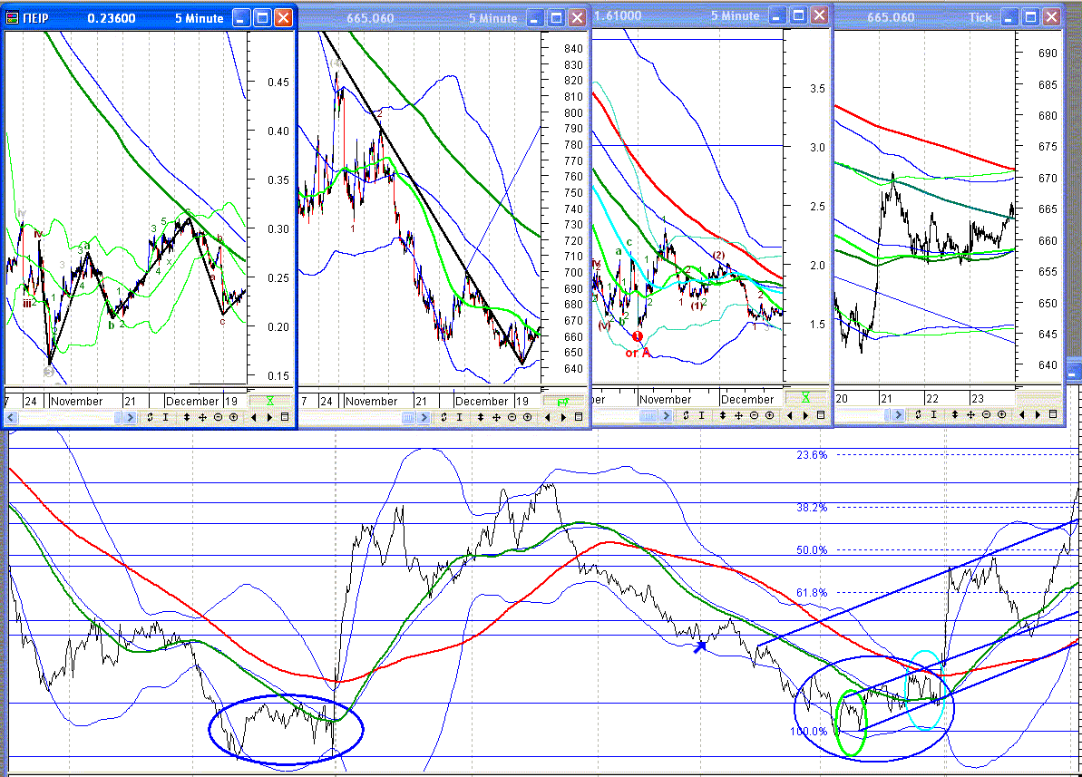
Task: Click the 5 Minute label in the ΠΕΙΡ title bar
Action: click(x=200, y=18)
